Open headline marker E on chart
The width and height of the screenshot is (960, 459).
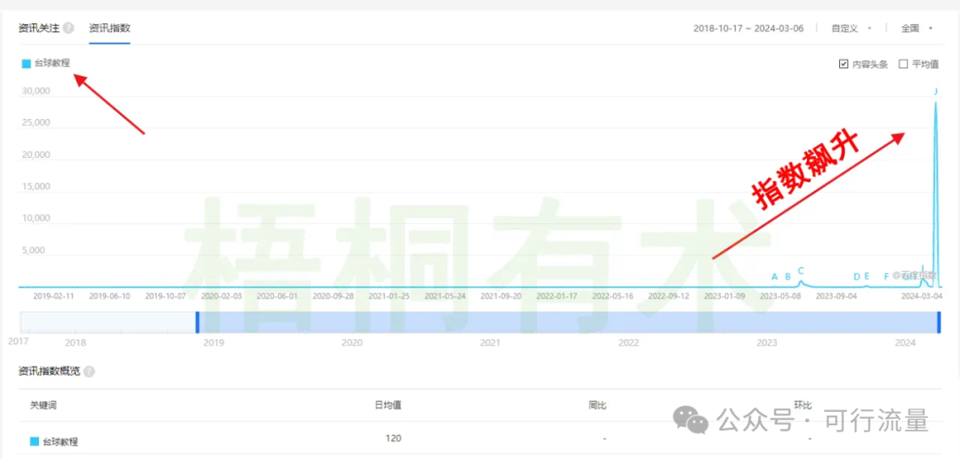(x=867, y=277)
